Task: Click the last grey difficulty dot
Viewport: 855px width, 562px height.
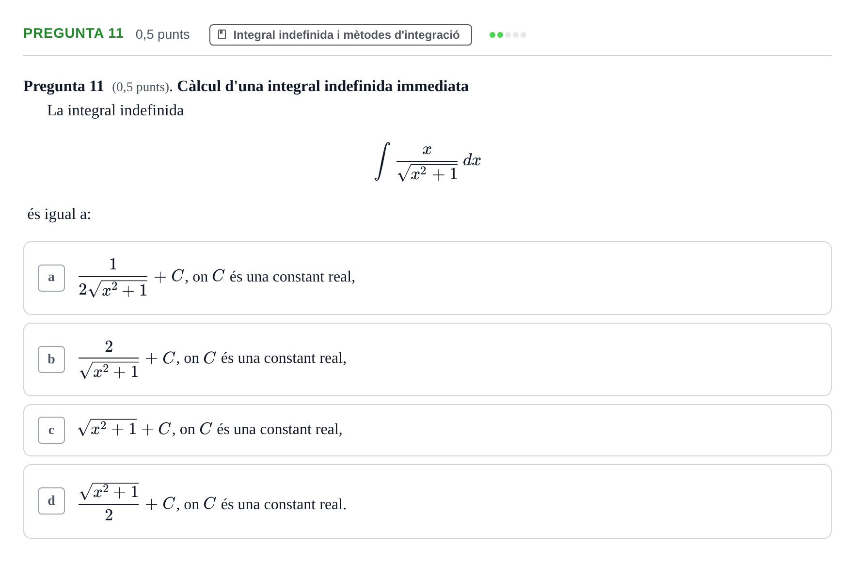Action: 523,35
